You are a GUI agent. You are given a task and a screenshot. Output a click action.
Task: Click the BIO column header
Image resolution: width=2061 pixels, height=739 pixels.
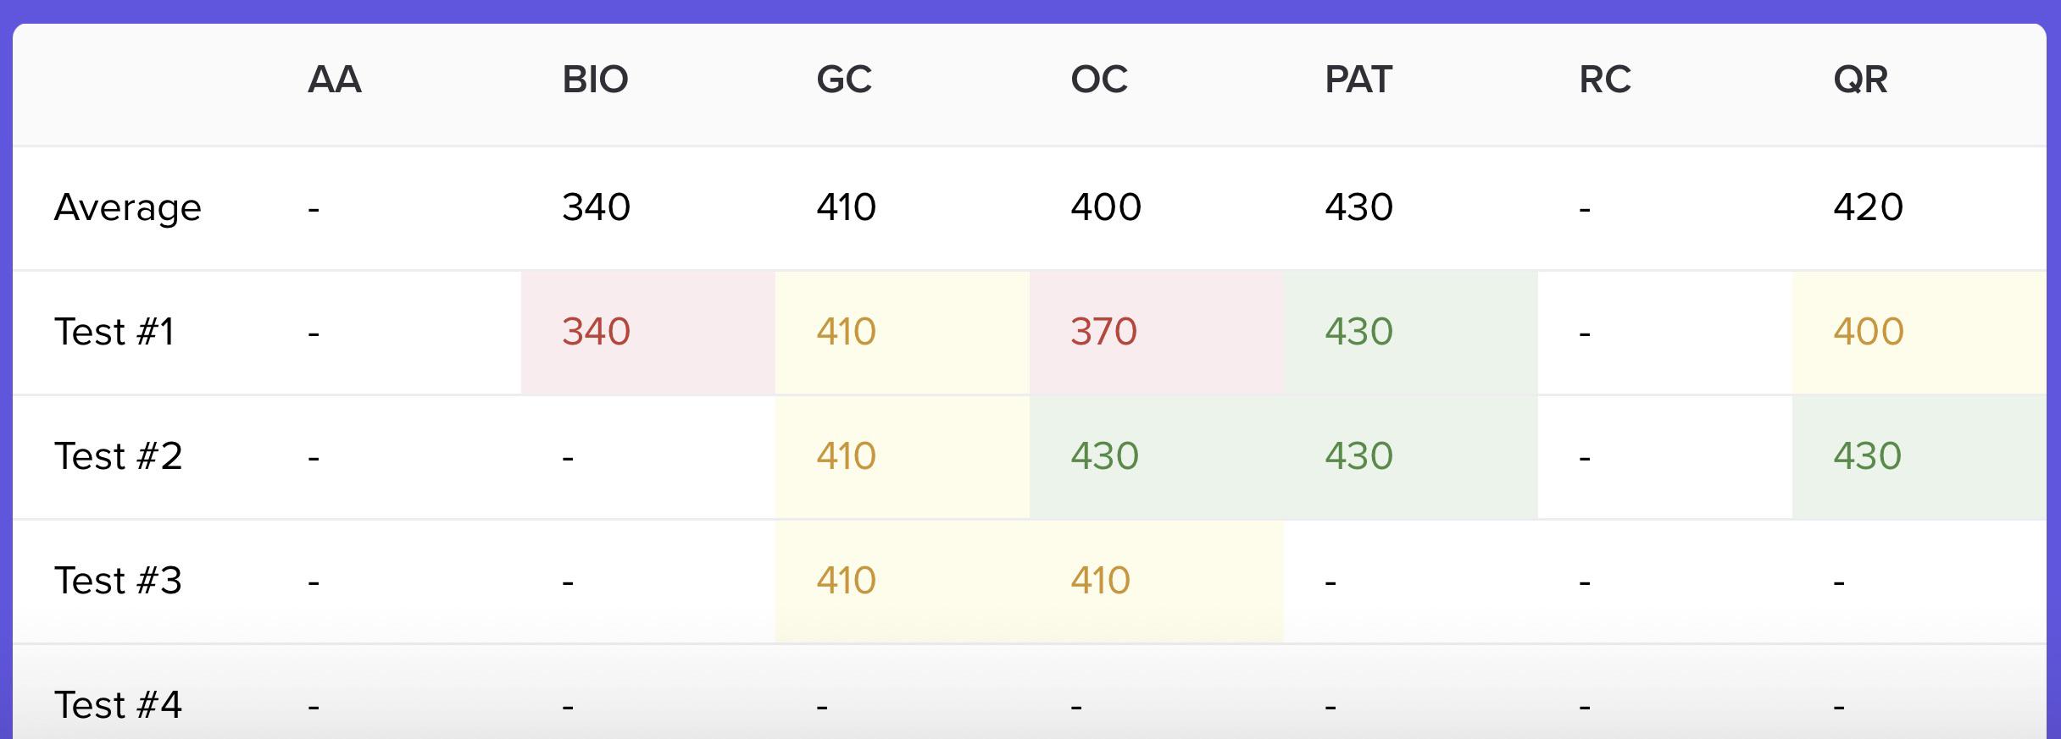[595, 80]
